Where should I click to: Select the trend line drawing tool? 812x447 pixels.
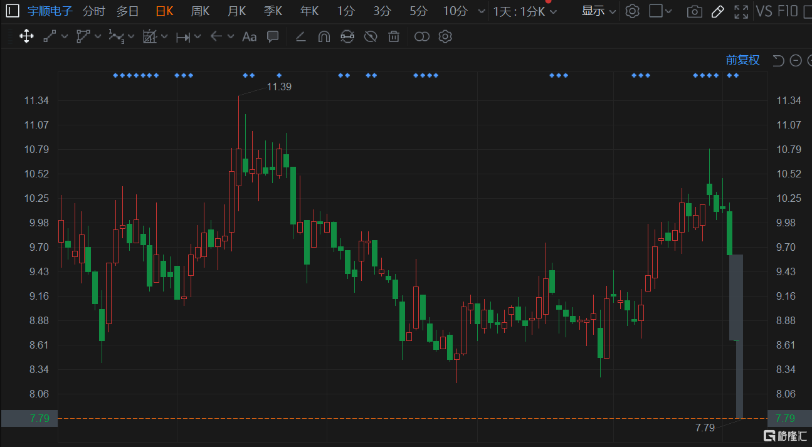pyautogui.click(x=50, y=36)
